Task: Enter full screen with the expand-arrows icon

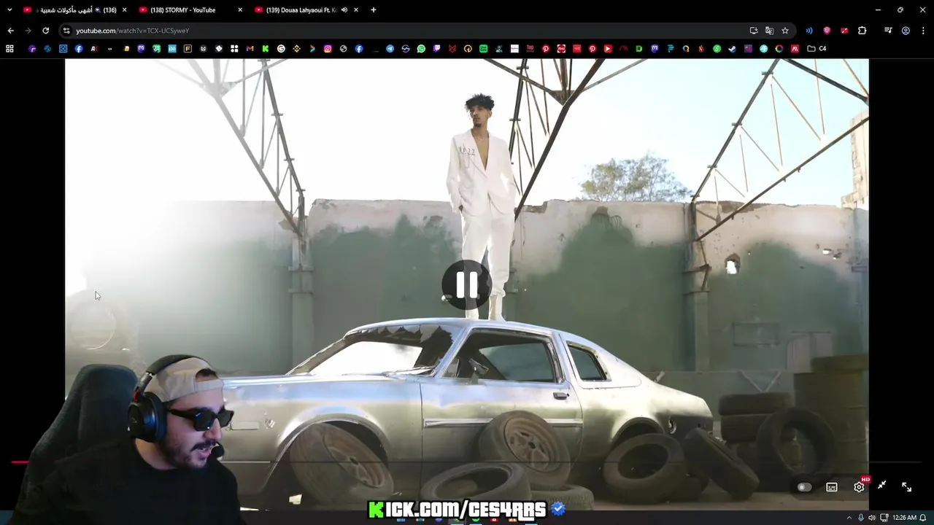Action: (906, 486)
